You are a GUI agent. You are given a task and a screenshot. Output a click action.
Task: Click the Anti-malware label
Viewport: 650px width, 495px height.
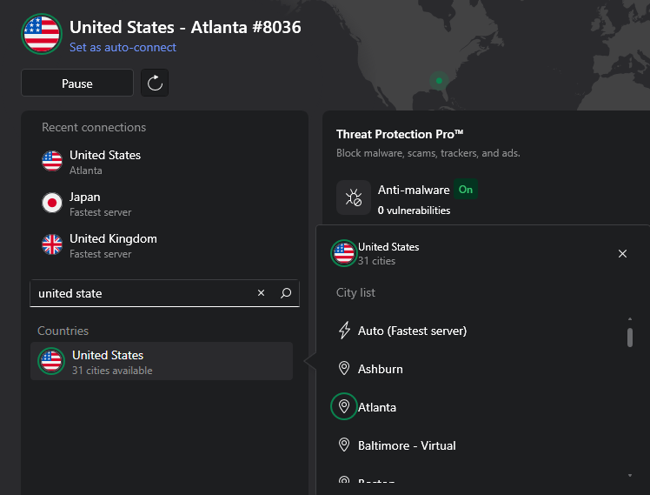(414, 190)
